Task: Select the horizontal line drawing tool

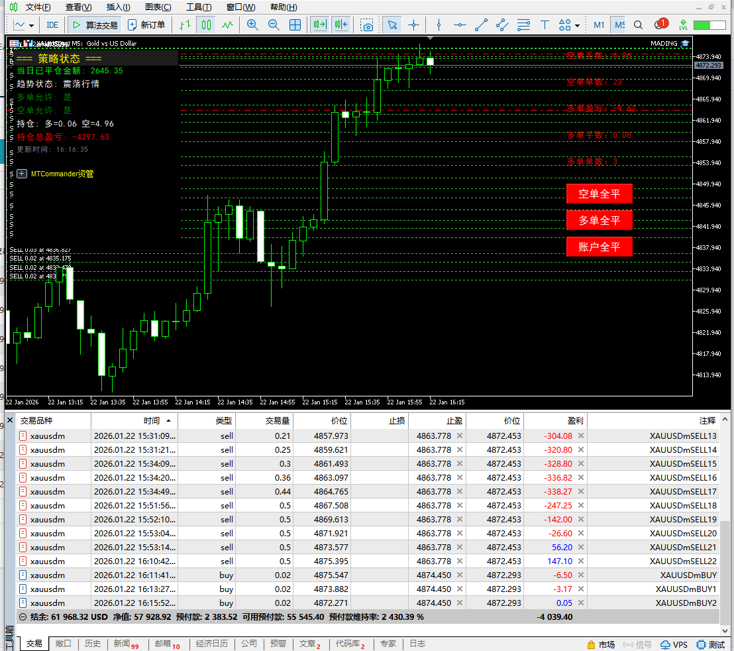Action: (x=460, y=25)
